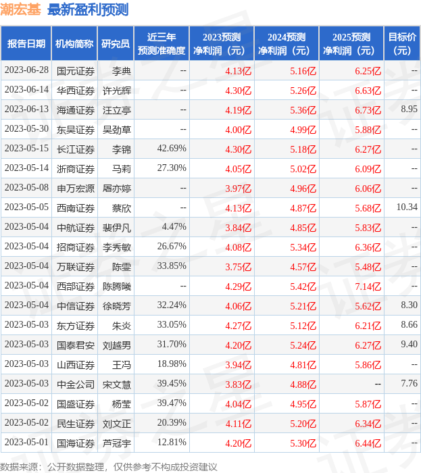The width and height of the screenshot is (421, 473).
Task: Click the 5.36亿 2024 forecast value
Action: pyautogui.click(x=303, y=110)
